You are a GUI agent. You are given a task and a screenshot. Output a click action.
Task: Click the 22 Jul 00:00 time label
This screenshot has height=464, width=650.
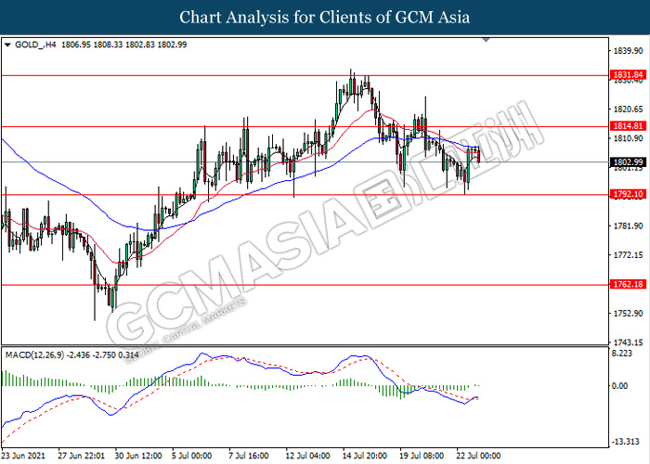(x=479, y=456)
